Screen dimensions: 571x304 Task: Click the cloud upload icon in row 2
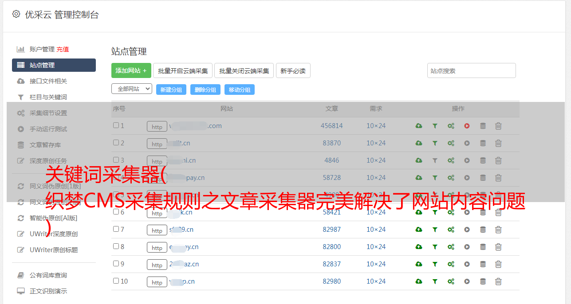pyautogui.click(x=419, y=143)
